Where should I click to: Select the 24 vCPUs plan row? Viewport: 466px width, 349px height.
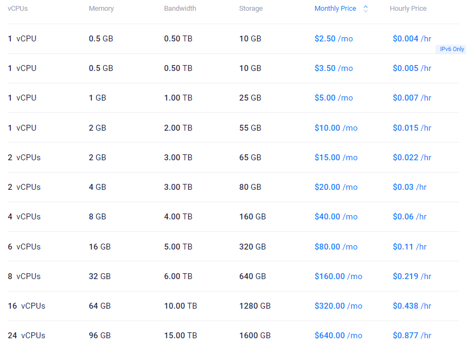(26, 336)
